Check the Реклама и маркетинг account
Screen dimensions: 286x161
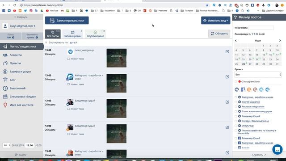[236, 106]
